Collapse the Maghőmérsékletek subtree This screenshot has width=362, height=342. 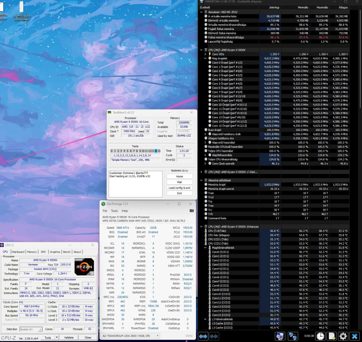pyautogui.click(x=205, y=247)
